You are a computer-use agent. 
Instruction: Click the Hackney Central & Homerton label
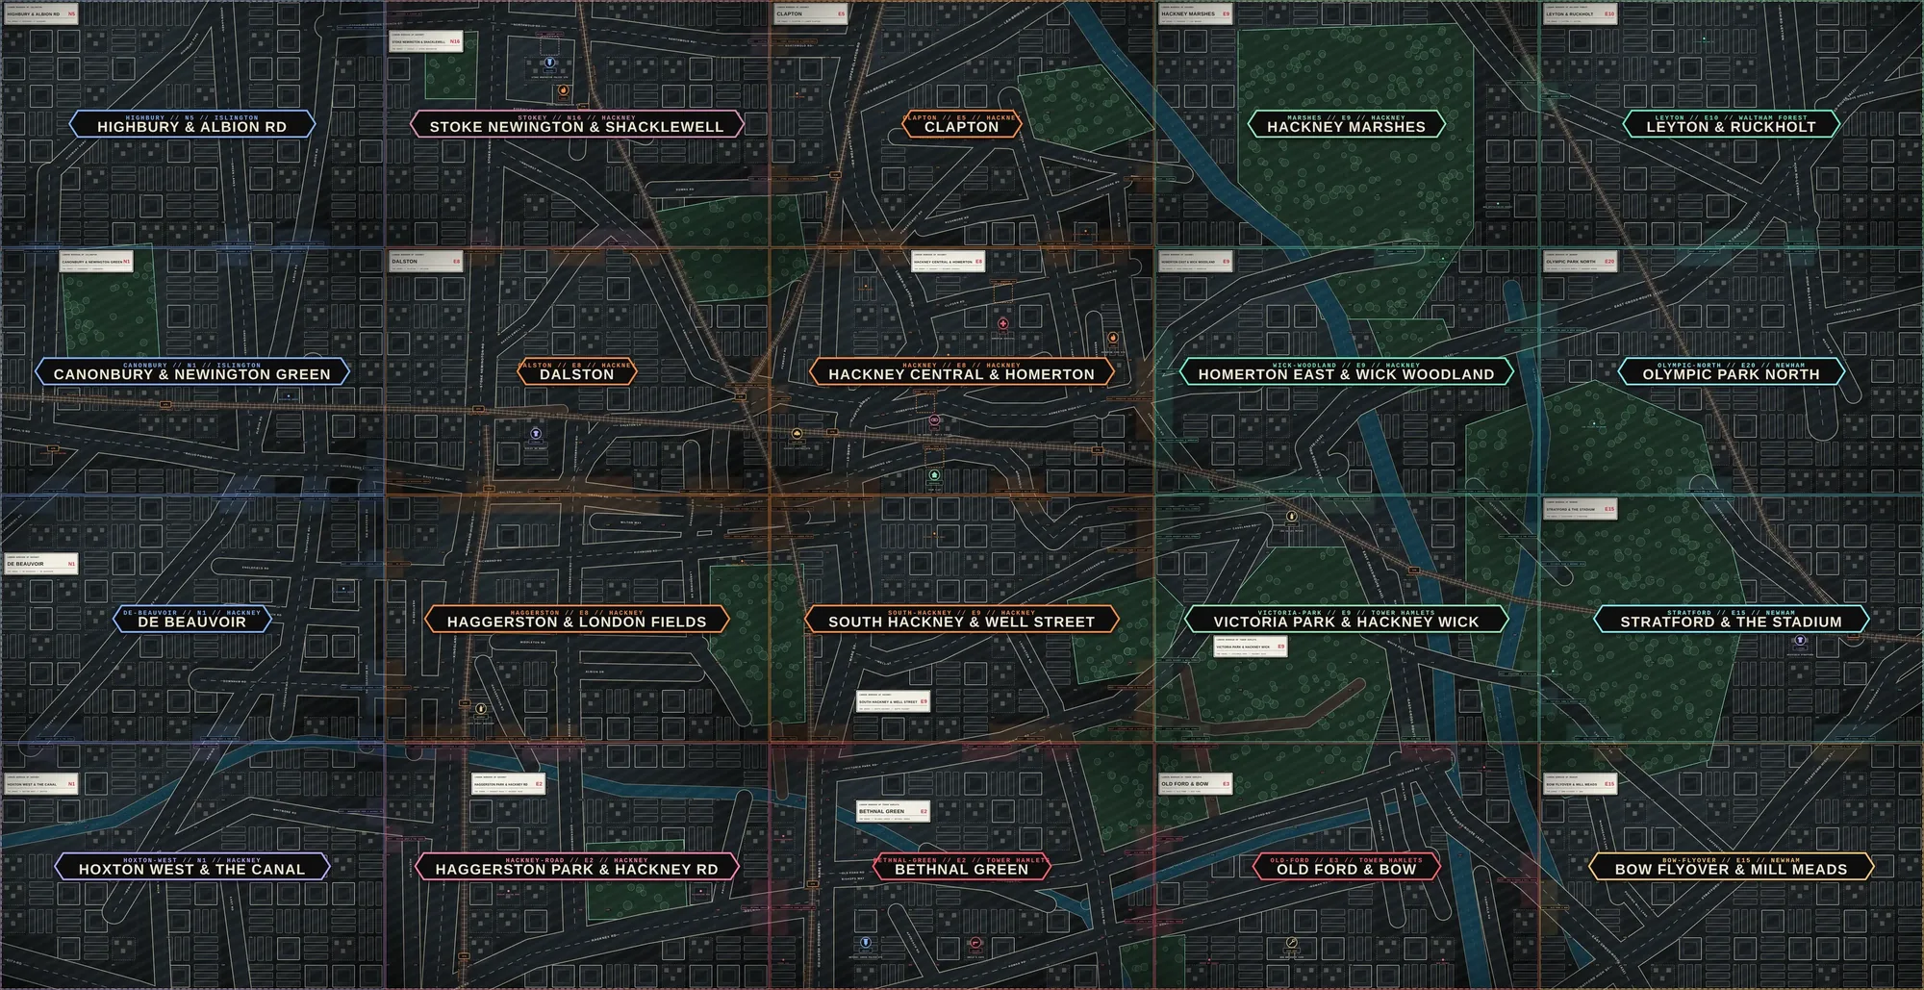pos(962,371)
